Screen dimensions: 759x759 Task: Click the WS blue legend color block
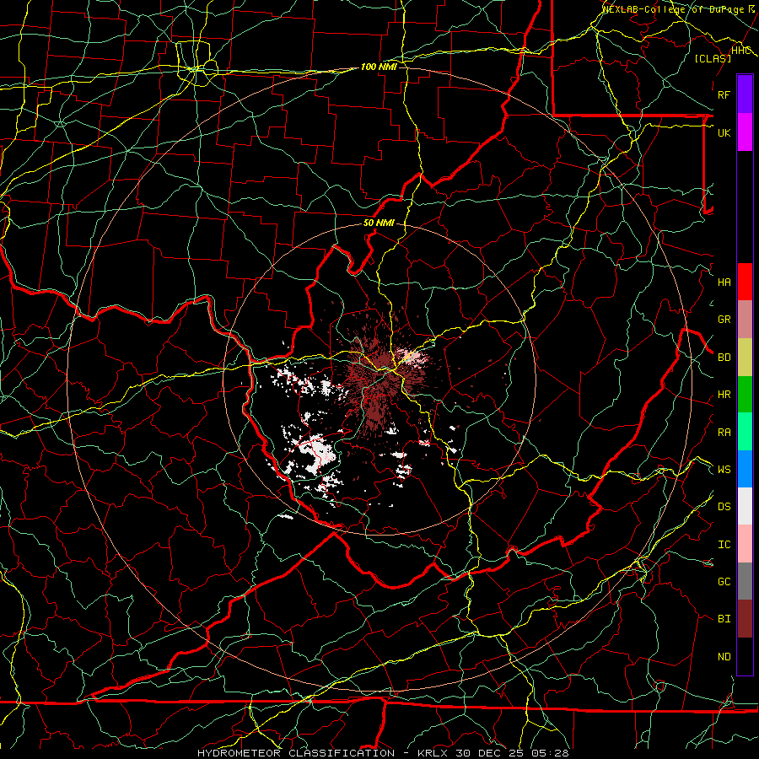[x=745, y=469]
